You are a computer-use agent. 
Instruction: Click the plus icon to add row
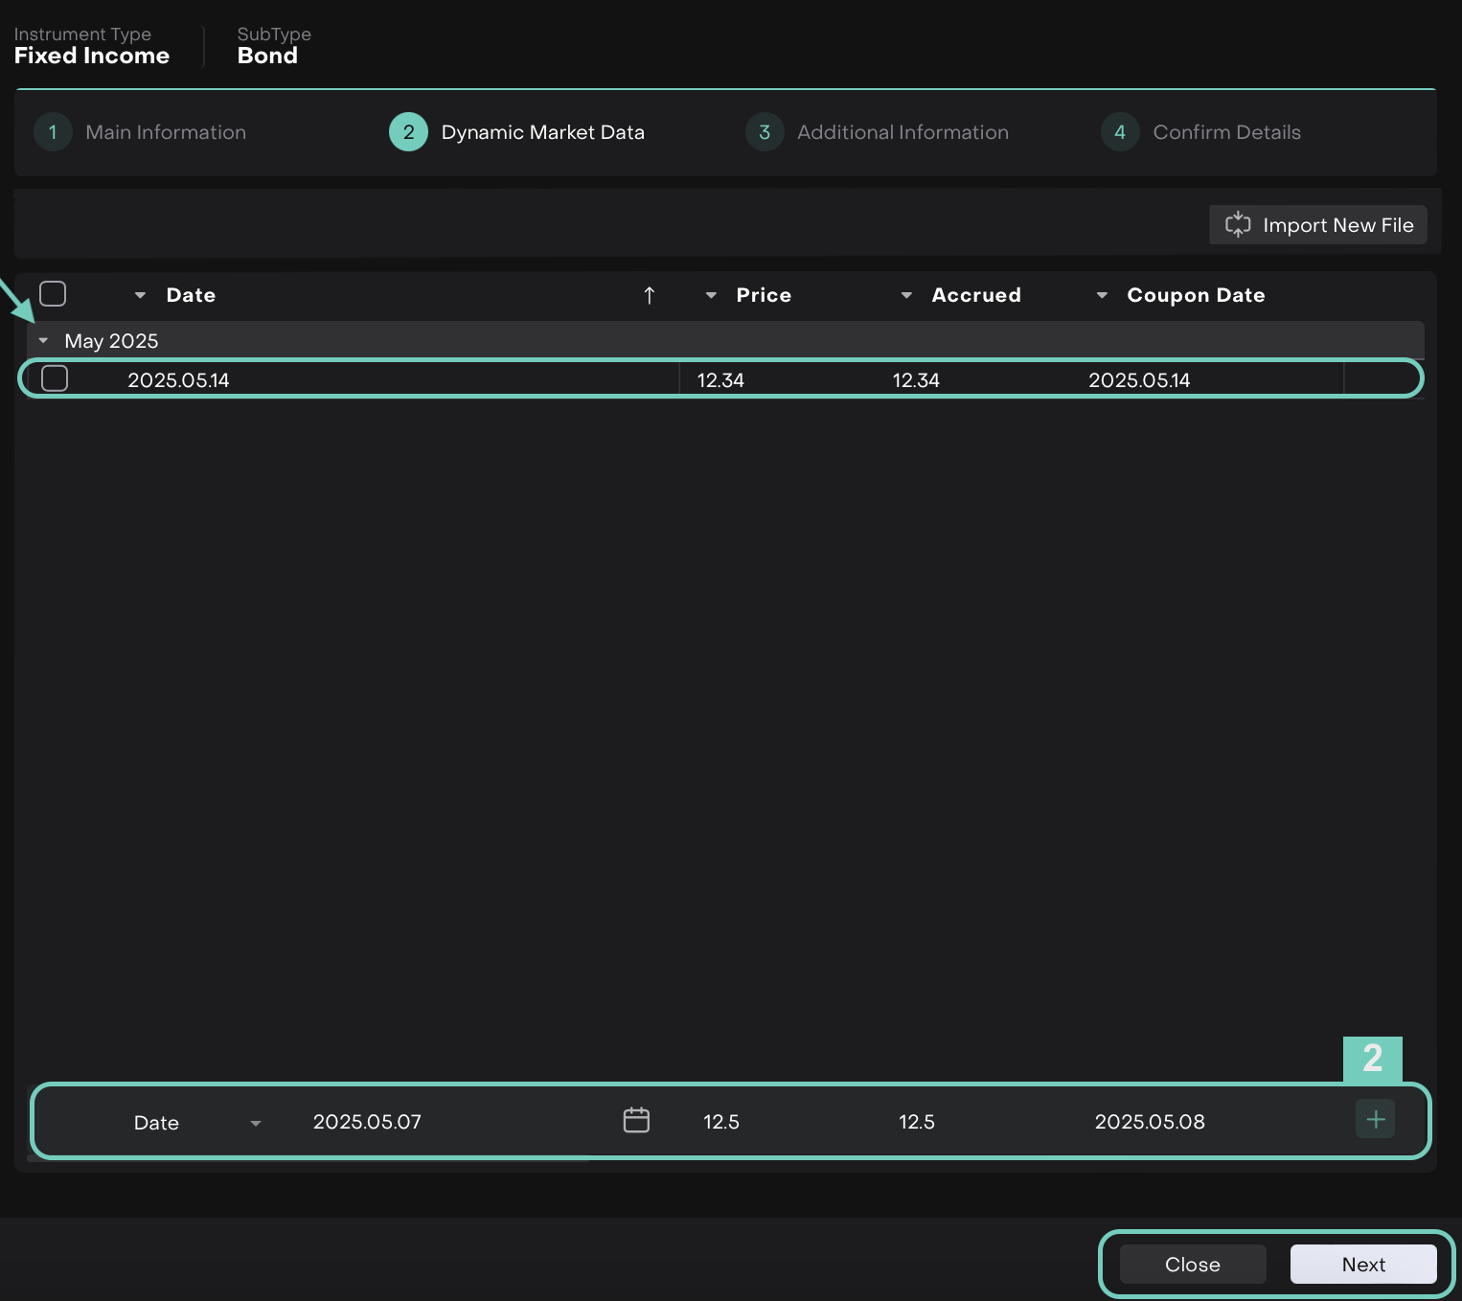pyautogui.click(x=1375, y=1119)
